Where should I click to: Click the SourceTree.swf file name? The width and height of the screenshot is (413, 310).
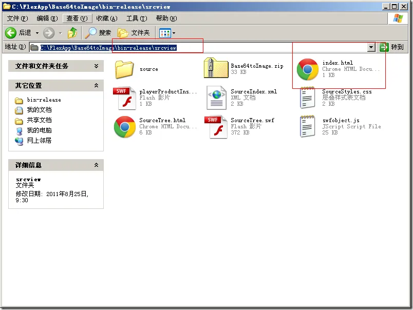tap(252, 120)
